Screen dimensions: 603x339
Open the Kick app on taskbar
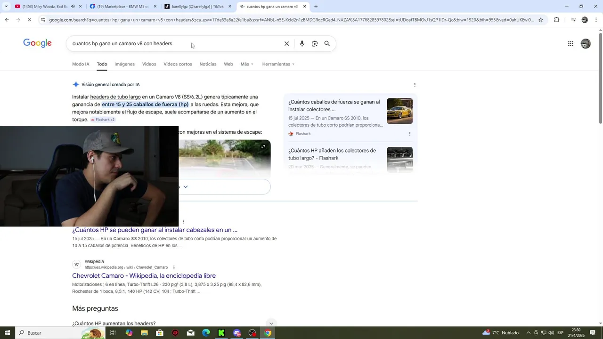221,333
